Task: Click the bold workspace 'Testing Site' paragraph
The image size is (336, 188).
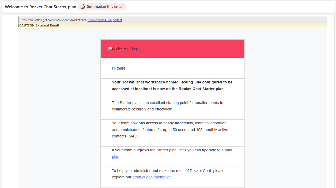Action: 172,86
